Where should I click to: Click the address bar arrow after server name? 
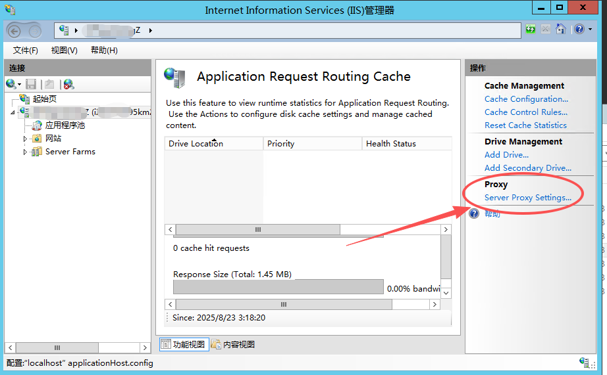coord(151,30)
